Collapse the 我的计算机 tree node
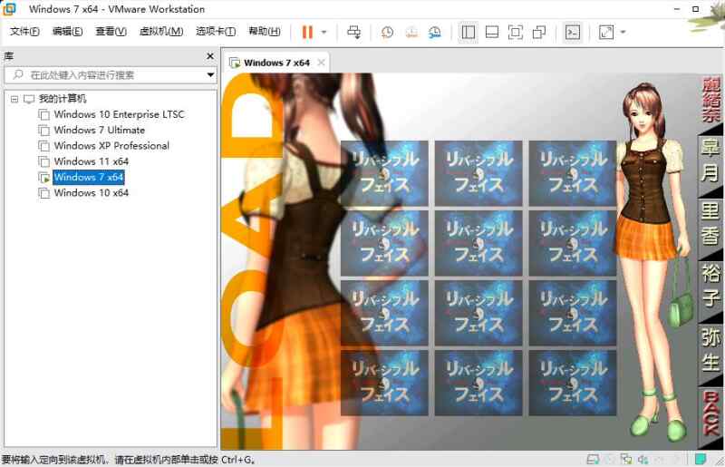Screen dimensions: 725x467 (14, 99)
